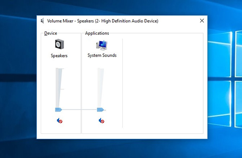Click the vertical divider beside System Sounds
This screenshot has width=242, height=158.
(x=122, y=83)
